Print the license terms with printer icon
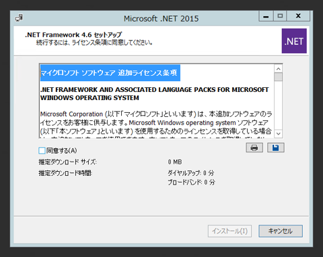 pyautogui.click(x=254, y=148)
